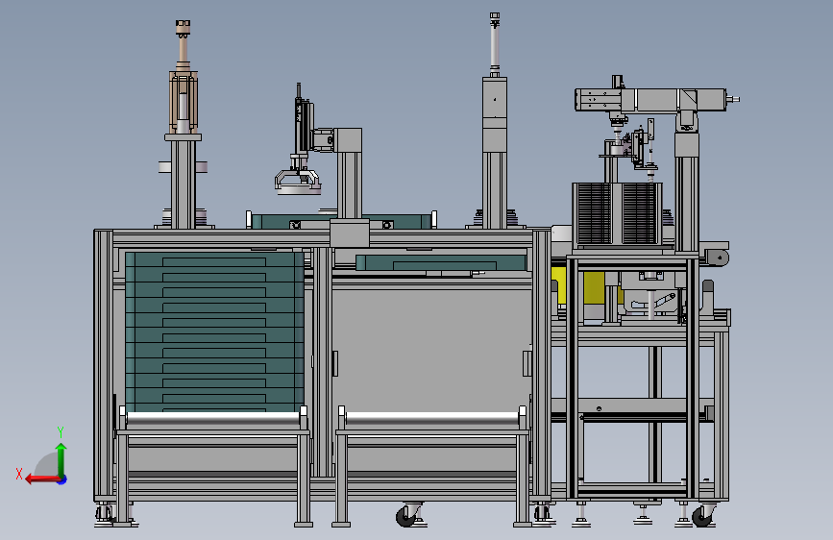Select the brown pneumatic cylinder at top left
The image size is (833, 540).
(x=184, y=77)
